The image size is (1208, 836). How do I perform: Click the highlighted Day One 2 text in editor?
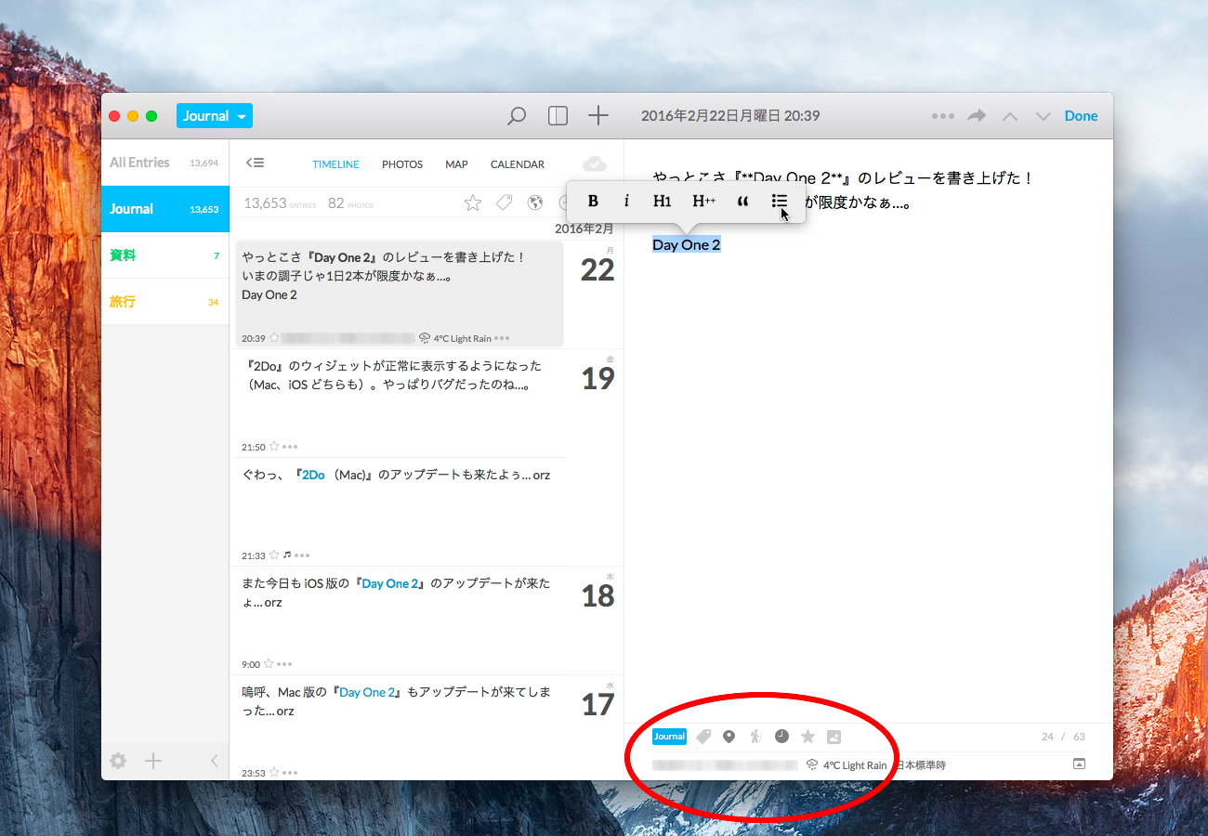[x=687, y=245]
